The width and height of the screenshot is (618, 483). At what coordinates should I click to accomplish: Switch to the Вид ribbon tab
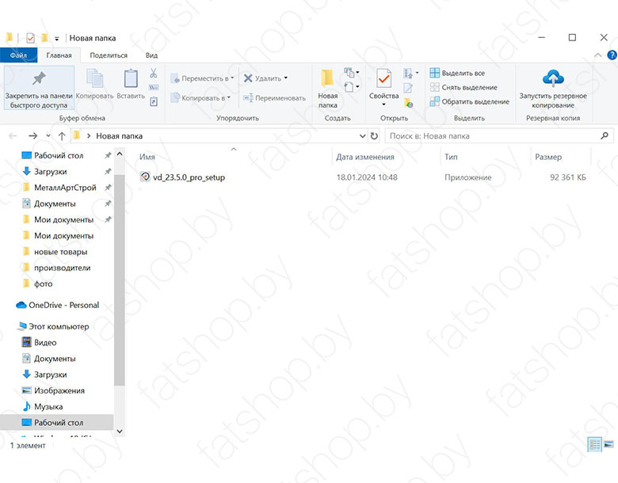[151, 55]
